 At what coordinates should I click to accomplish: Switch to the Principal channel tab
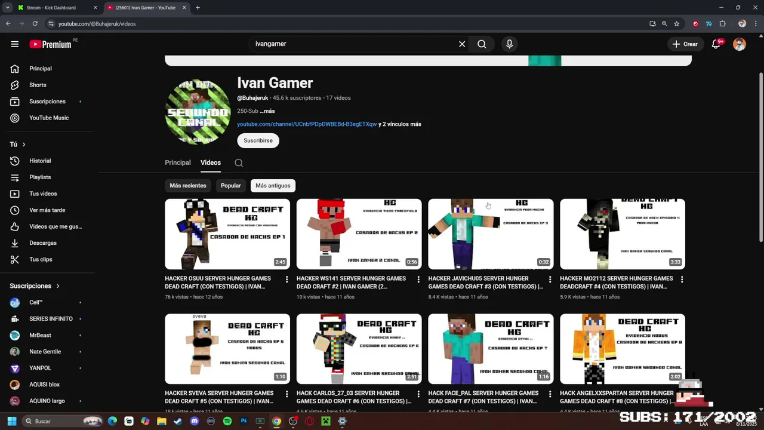[x=178, y=162]
